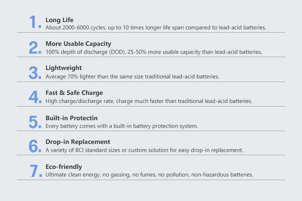Click the blue number 4 icon
302x201 pixels.
pos(35,97)
